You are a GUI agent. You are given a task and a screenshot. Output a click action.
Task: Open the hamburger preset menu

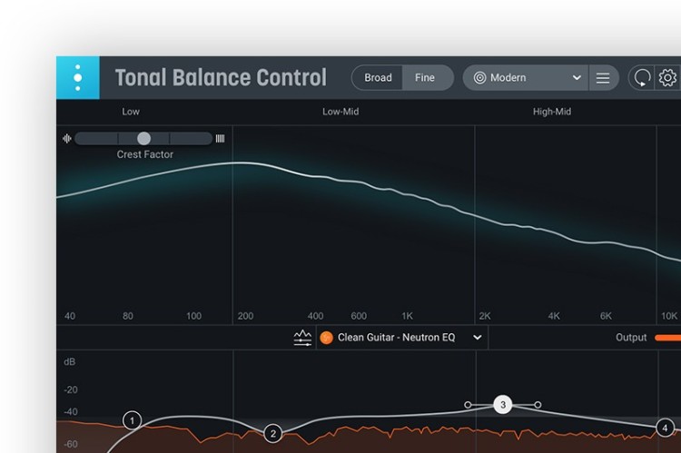[603, 78]
